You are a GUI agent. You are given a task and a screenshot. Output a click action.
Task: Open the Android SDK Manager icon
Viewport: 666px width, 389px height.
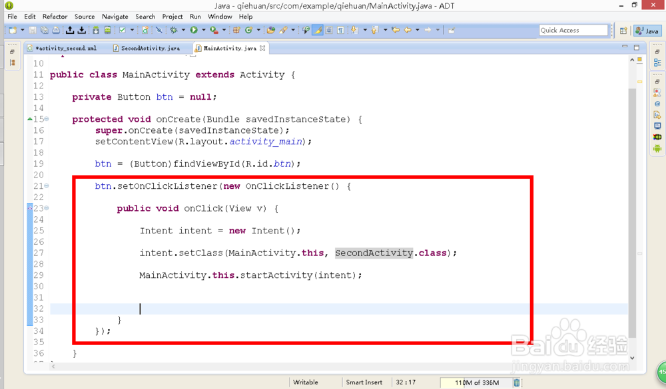pyautogui.click(x=96, y=30)
